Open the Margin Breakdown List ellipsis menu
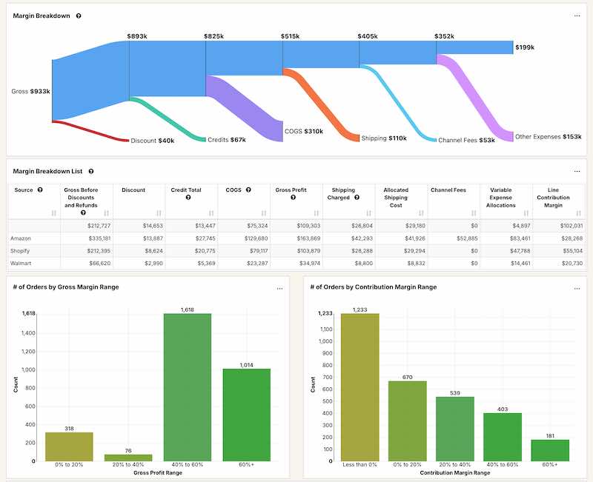This screenshot has width=593, height=482. coord(577,171)
